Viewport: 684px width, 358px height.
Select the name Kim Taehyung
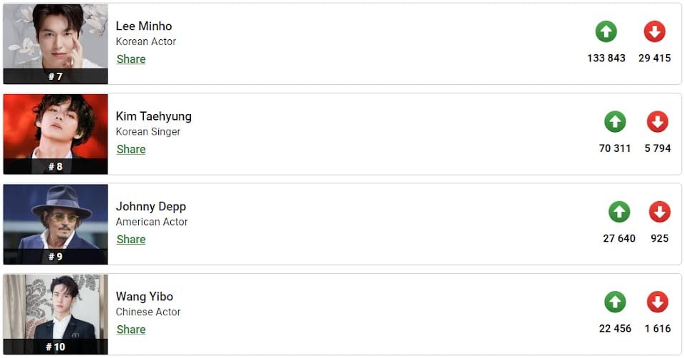(x=154, y=117)
